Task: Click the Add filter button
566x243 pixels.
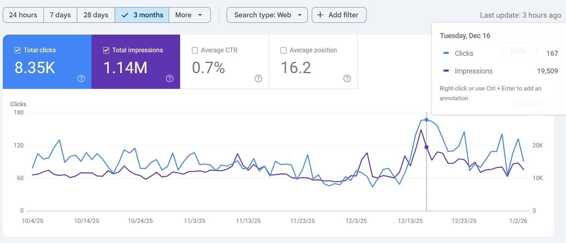Action: tap(339, 15)
